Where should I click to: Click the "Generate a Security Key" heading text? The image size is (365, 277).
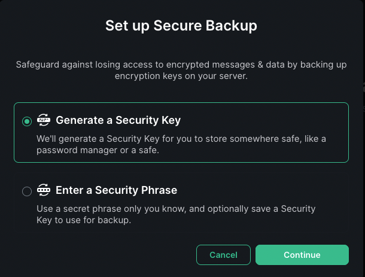[x=118, y=120]
